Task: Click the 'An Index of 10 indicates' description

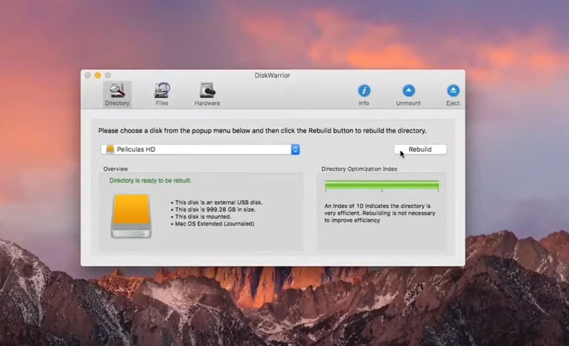Action: (380, 213)
